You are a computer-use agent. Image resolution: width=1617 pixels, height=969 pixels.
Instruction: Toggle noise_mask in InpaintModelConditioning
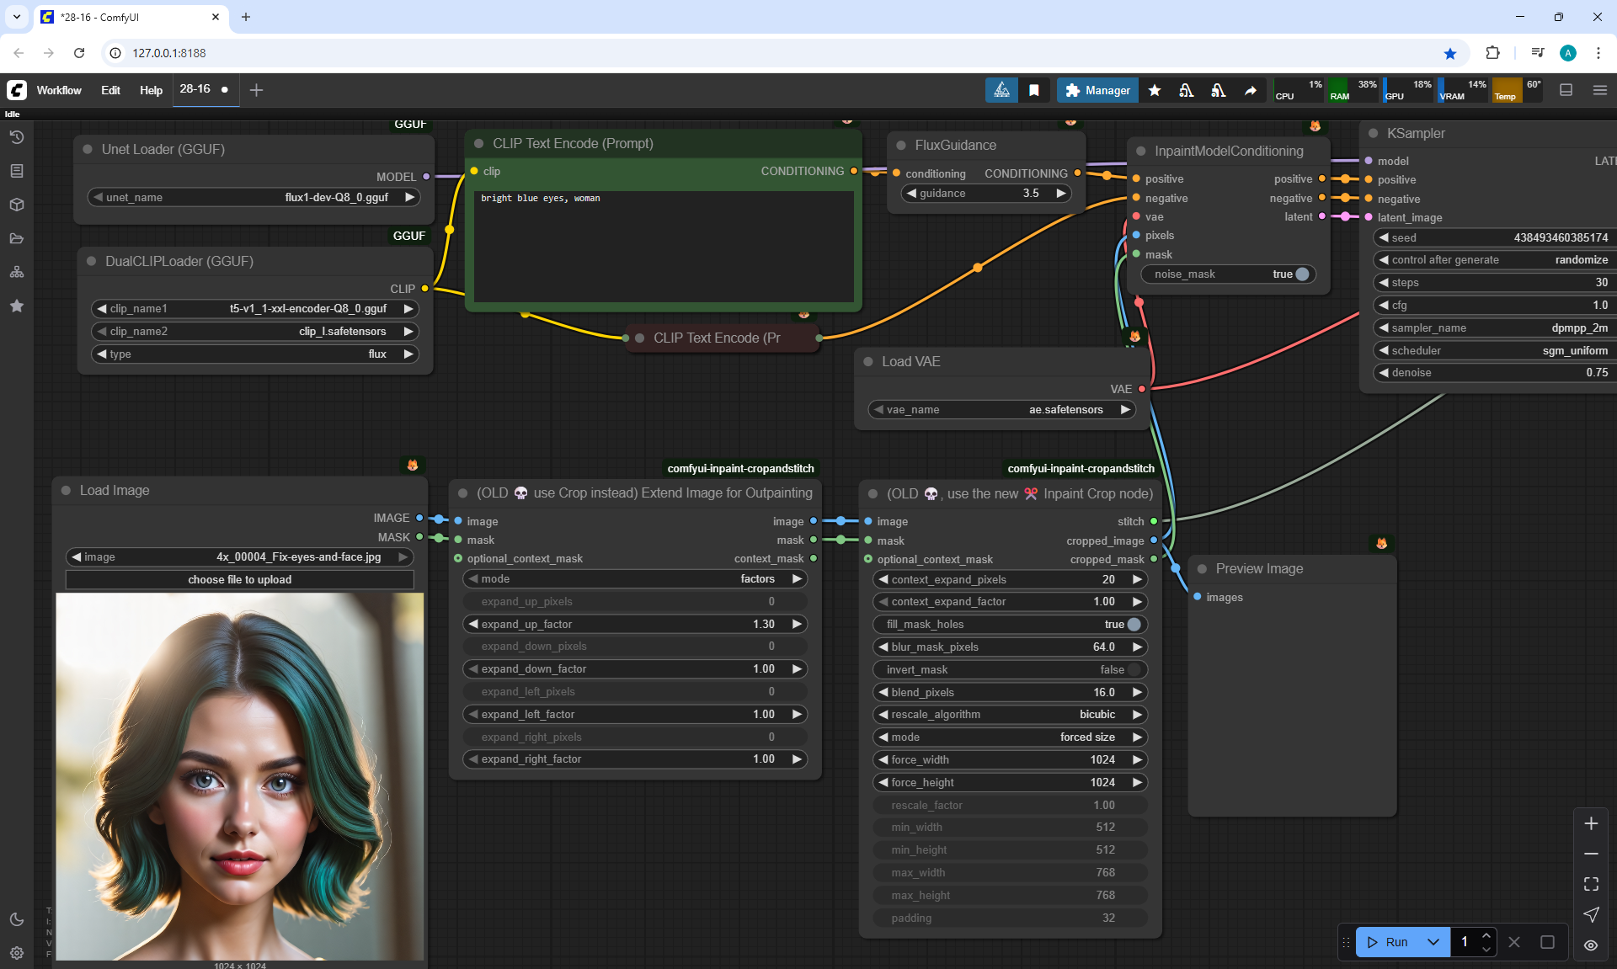point(1301,274)
